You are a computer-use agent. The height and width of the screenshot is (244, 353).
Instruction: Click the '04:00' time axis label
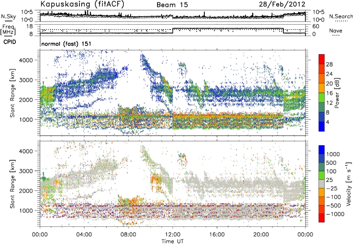[x=84, y=235]
